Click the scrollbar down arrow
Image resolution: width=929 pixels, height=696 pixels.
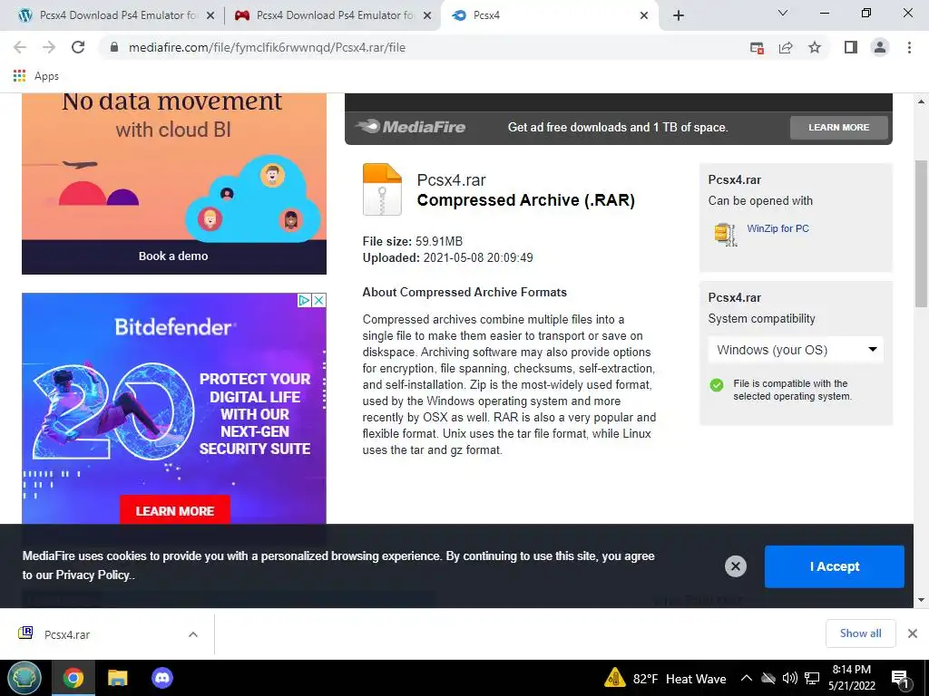[x=921, y=600]
